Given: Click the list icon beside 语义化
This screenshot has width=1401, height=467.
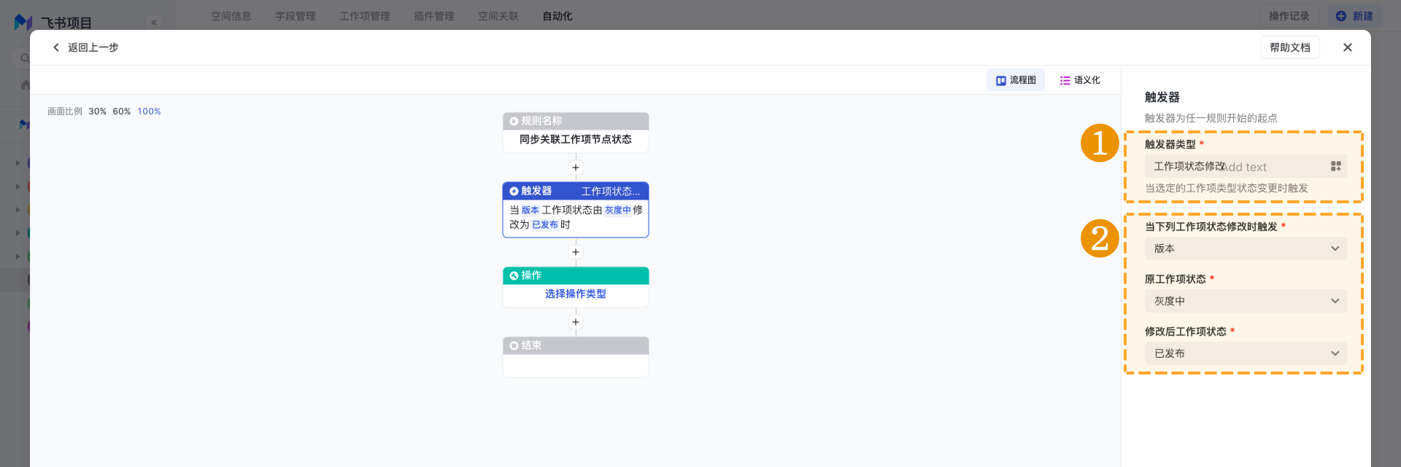Looking at the screenshot, I should pos(1065,81).
